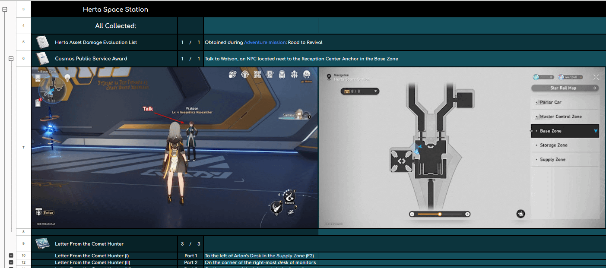The height and width of the screenshot is (268, 606).
Task: Open the Adventure mission link
Action: (265, 42)
